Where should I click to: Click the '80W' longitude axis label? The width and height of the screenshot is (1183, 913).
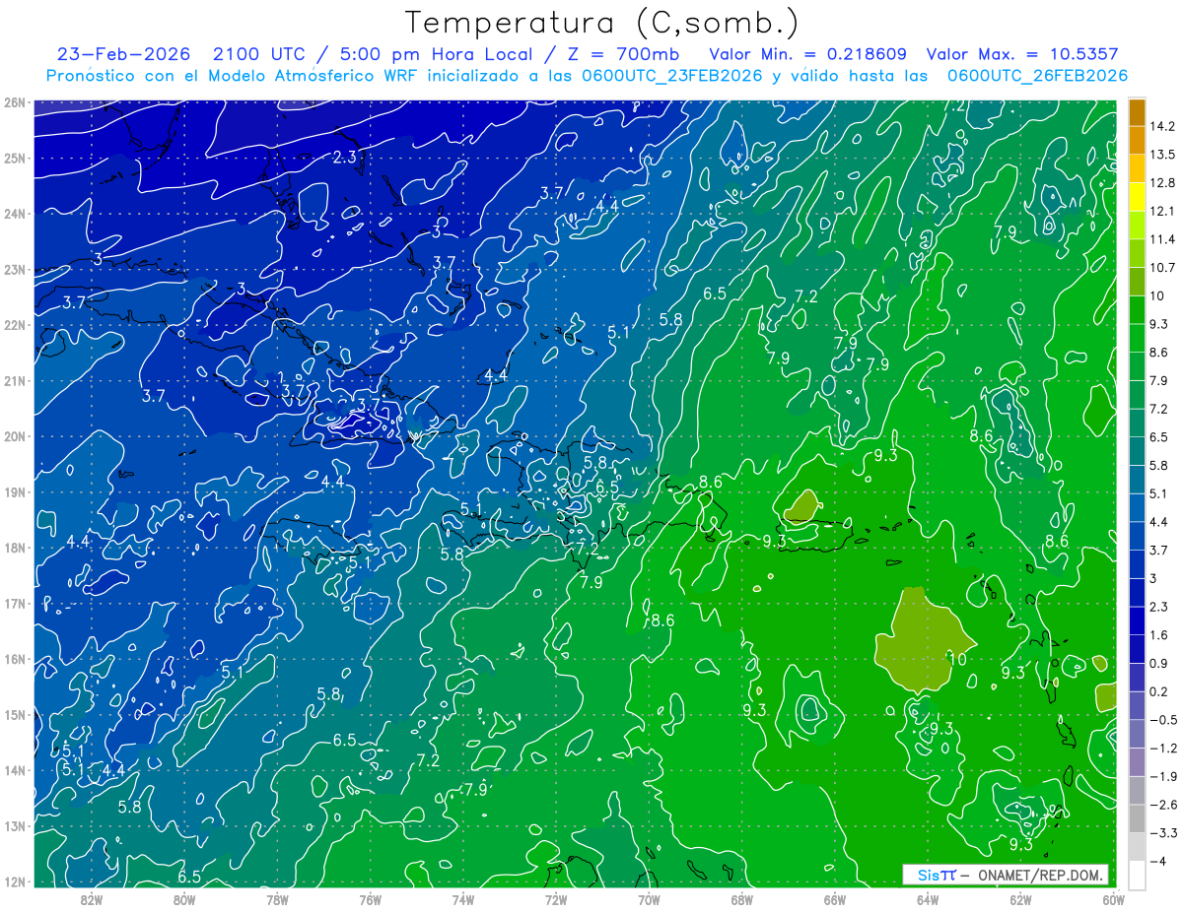(184, 898)
